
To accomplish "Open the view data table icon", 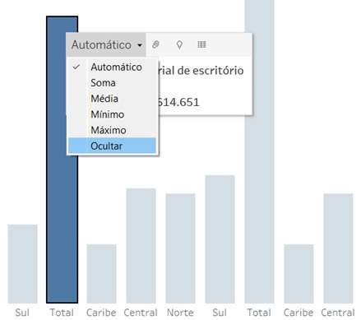I will pyautogui.click(x=202, y=44).
